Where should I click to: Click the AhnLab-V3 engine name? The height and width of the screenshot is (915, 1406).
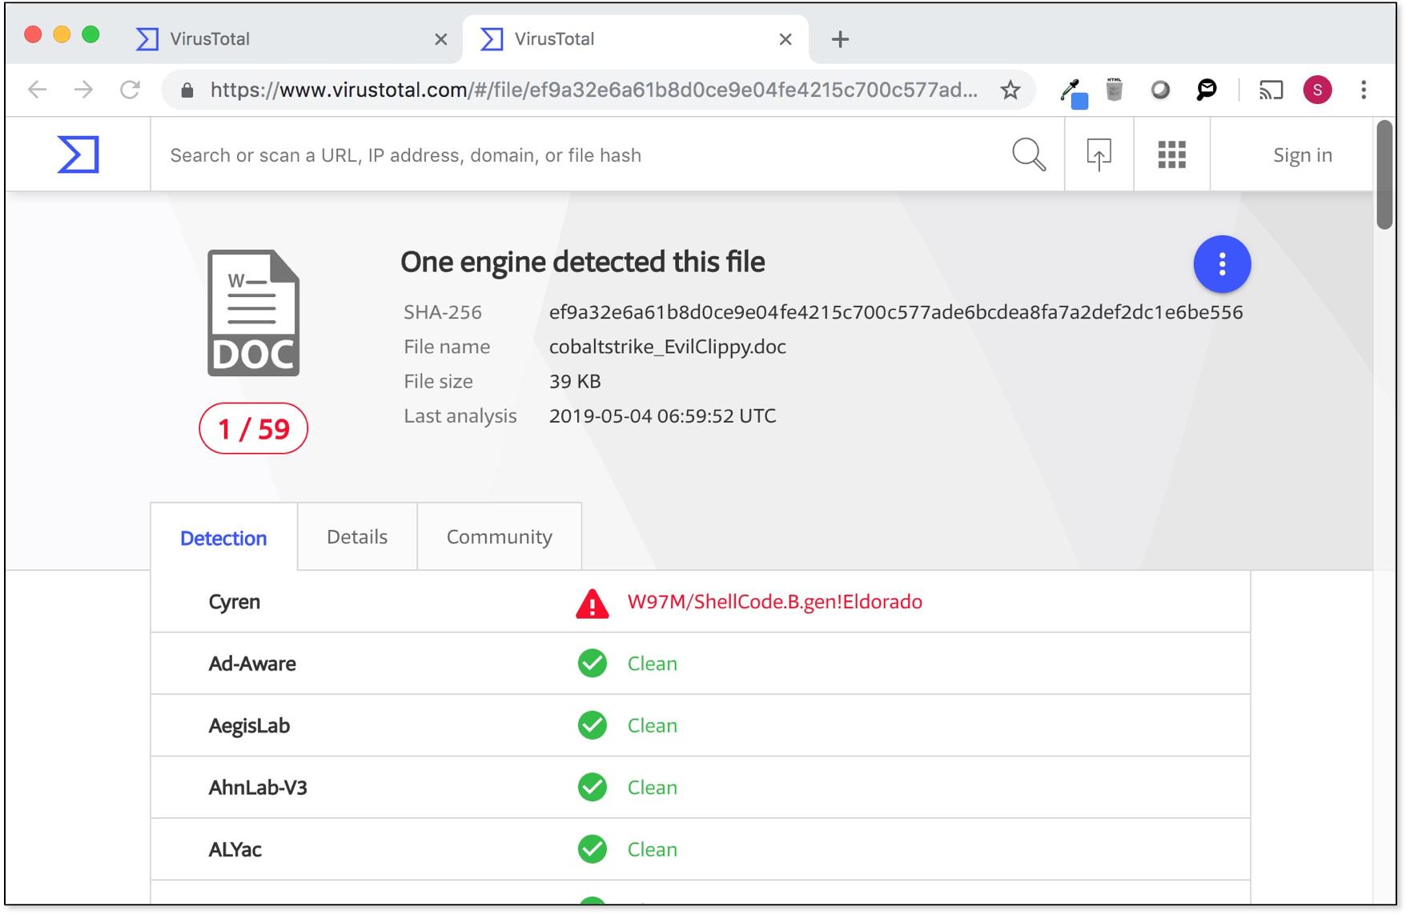click(258, 788)
